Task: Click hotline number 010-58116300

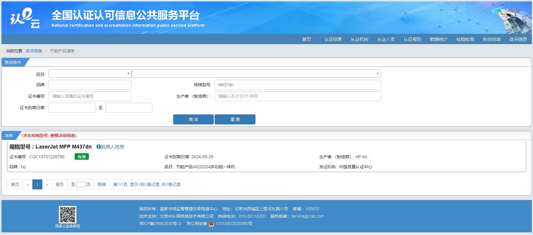Action: (252, 216)
